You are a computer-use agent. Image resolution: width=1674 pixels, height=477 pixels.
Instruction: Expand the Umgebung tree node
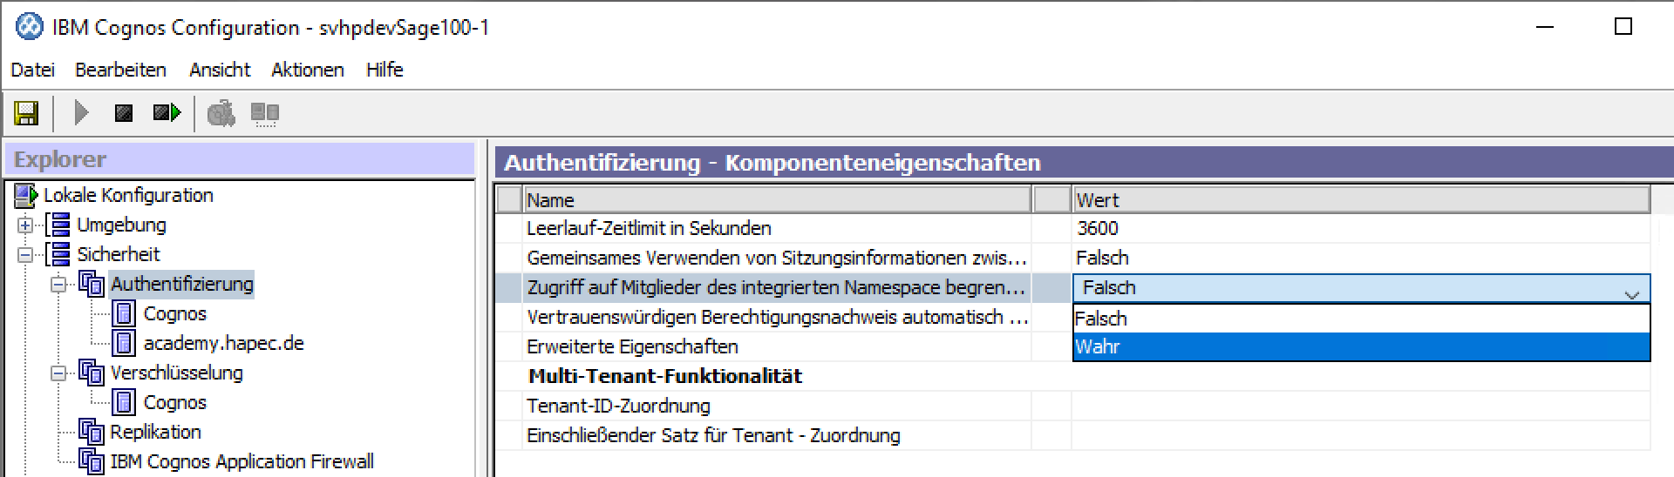(x=25, y=225)
